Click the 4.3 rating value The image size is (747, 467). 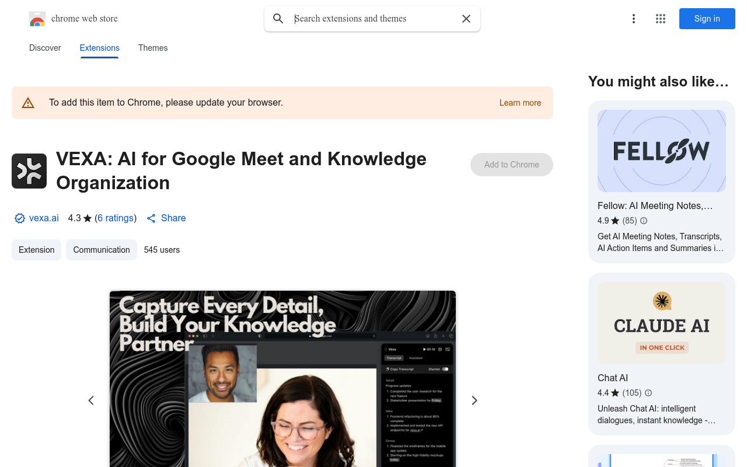click(74, 218)
